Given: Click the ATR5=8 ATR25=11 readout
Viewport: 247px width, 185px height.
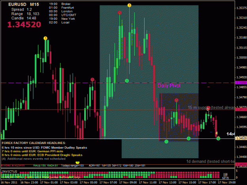Looking at the screenshot, I should click(13, 166).
